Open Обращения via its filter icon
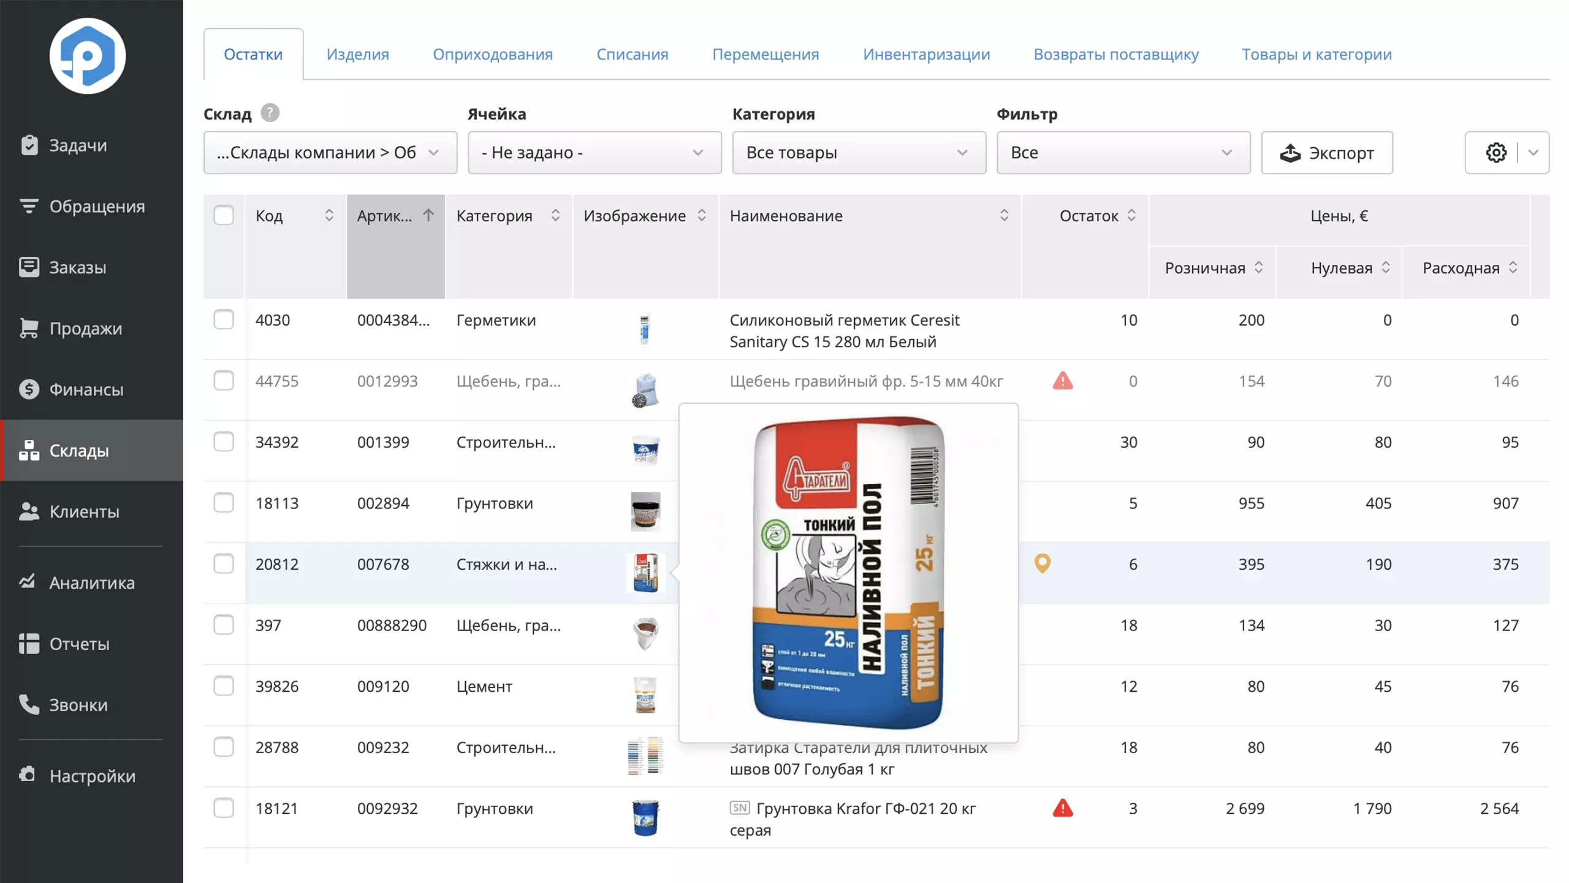Image resolution: width=1569 pixels, height=883 pixels. (29, 206)
